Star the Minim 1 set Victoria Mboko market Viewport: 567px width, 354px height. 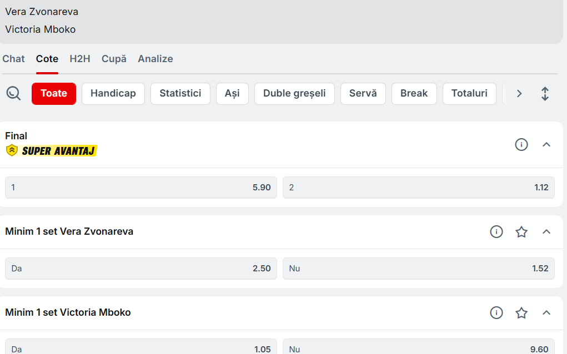click(521, 312)
